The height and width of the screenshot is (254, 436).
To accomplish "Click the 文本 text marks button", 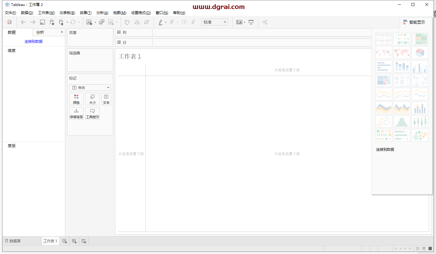I will click(106, 99).
